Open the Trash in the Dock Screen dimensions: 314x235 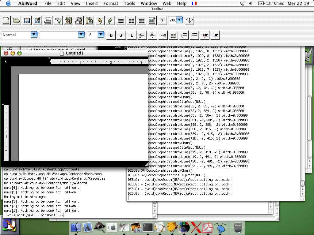click(238, 227)
